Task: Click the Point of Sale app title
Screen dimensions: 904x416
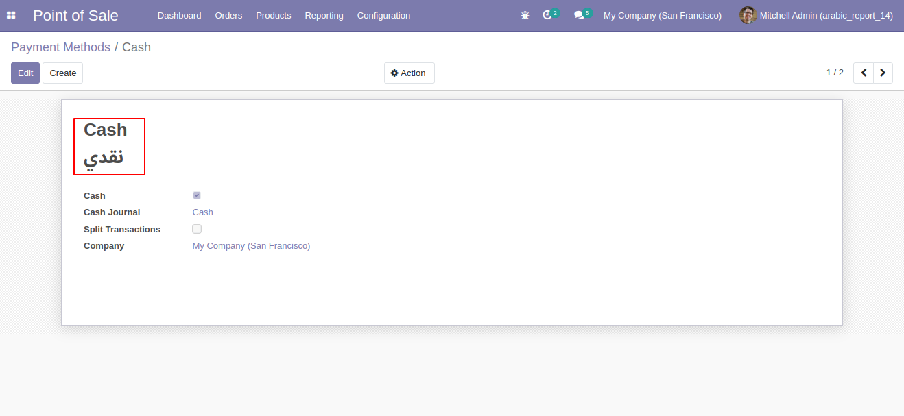Action: pyautogui.click(x=75, y=15)
